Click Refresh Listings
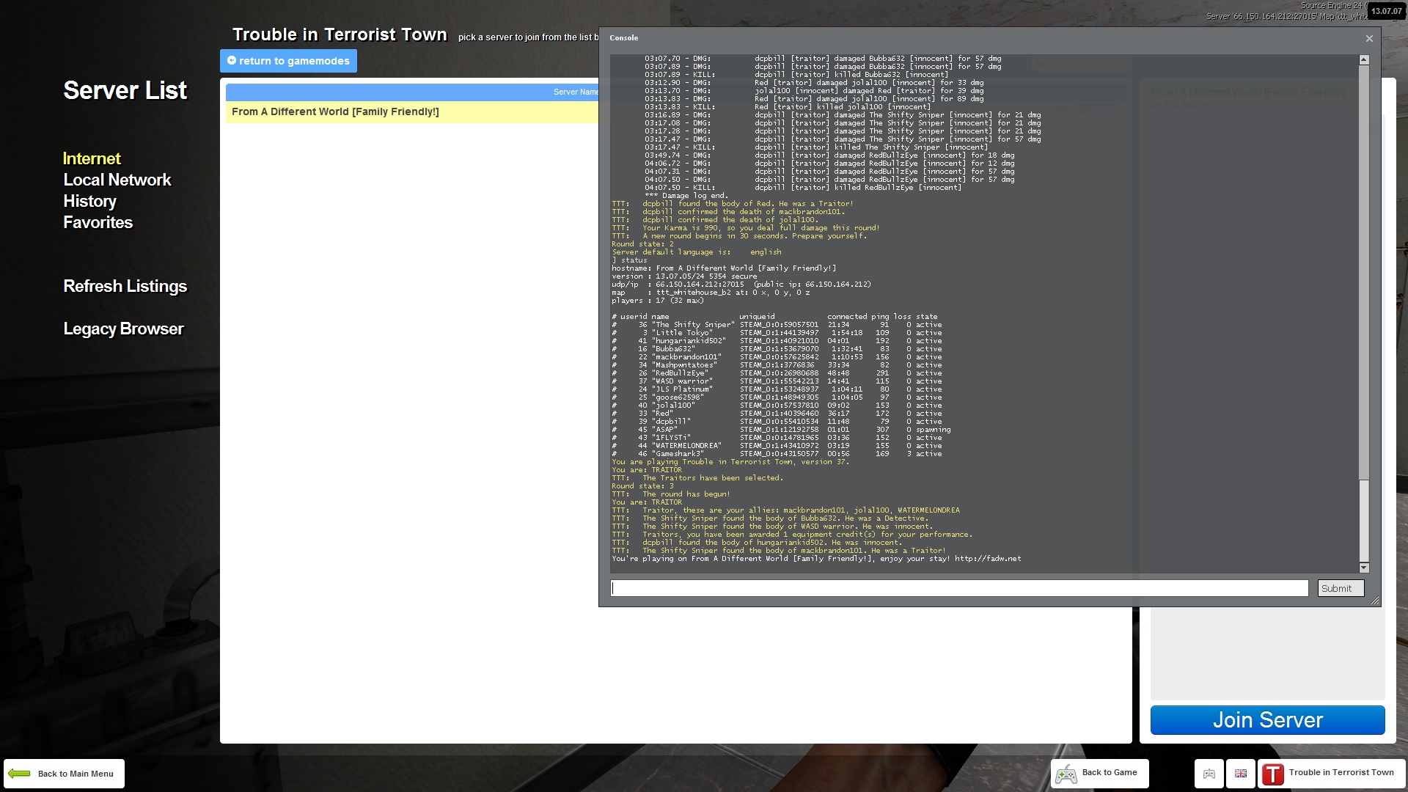Screen dimensions: 1408x792 [x=125, y=286]
